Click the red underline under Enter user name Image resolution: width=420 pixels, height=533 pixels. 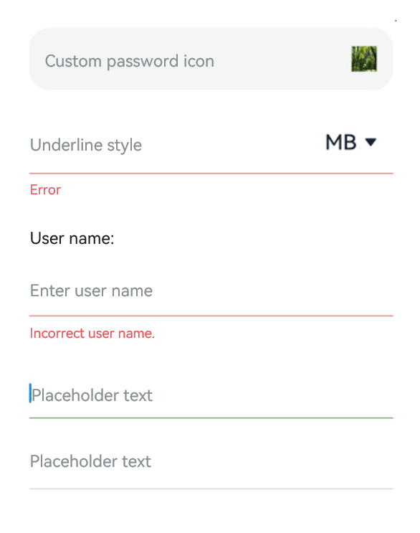[x=211, y=316]
